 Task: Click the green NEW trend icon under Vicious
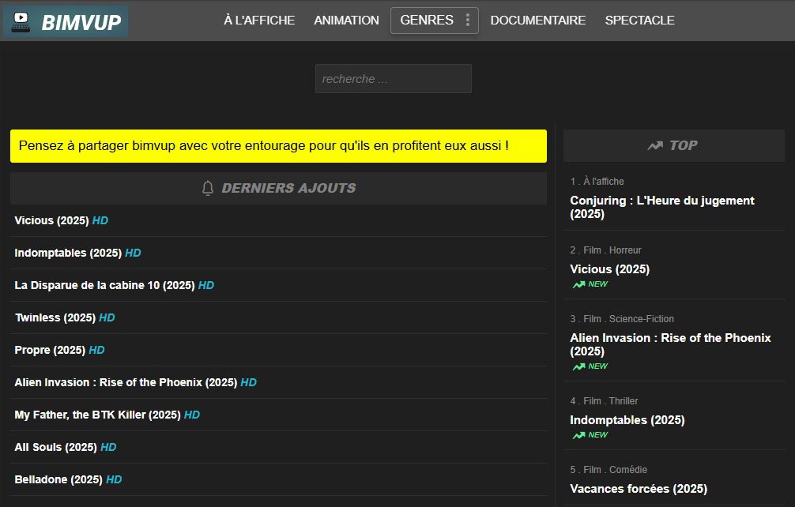[579, 284]
